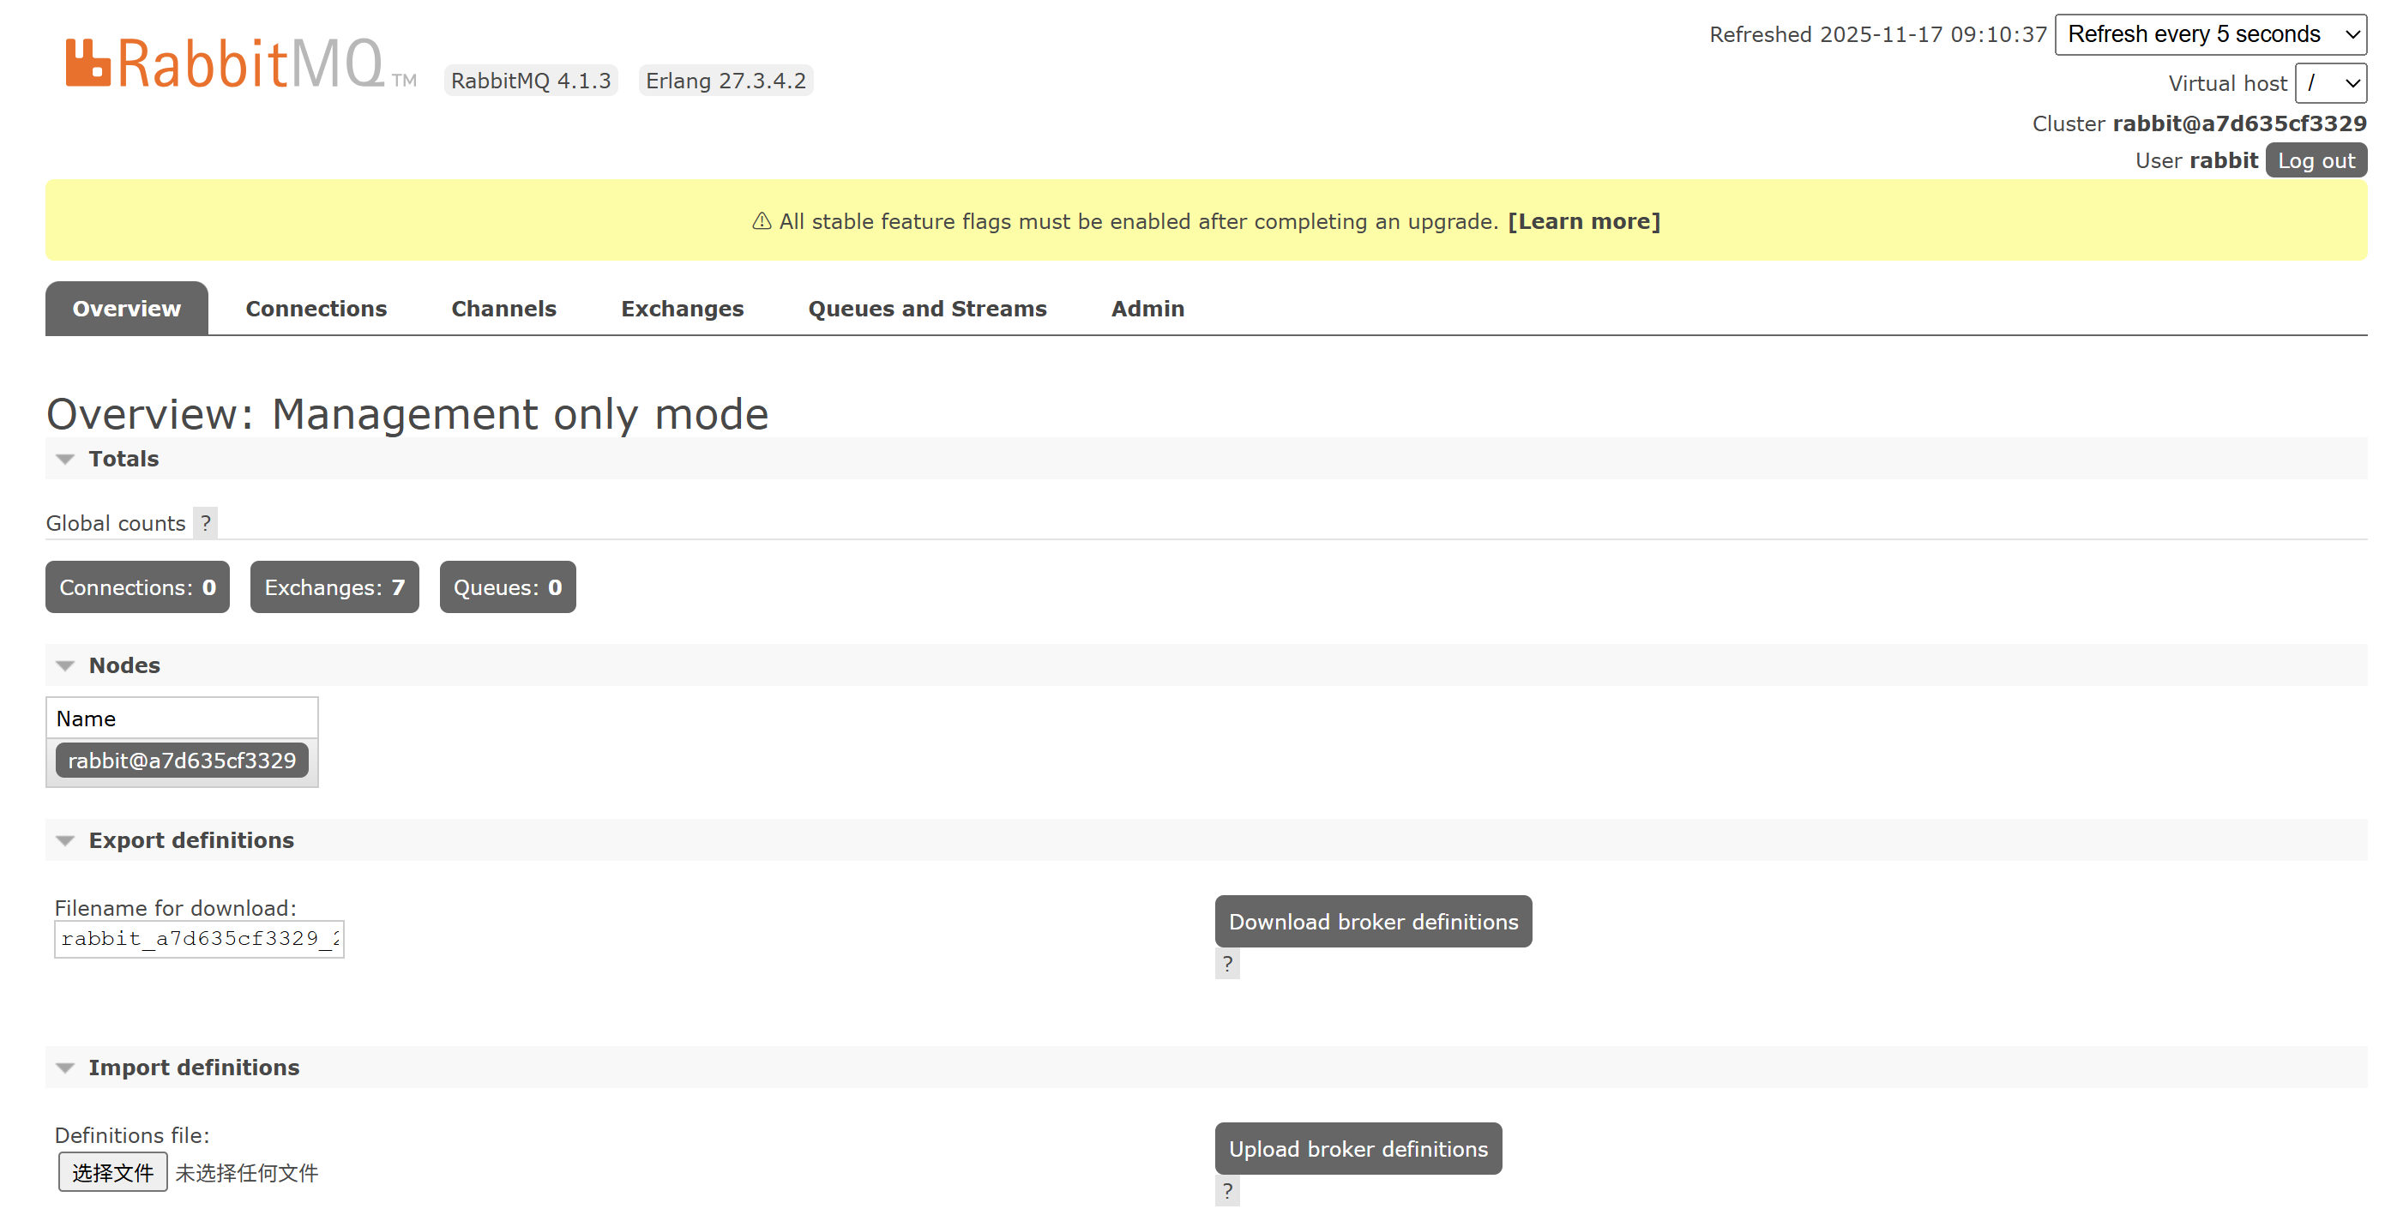This screenshot has height=1221, width=2391.
Task: Click the Exchanges: 7 count button
Action: point(334,587)
